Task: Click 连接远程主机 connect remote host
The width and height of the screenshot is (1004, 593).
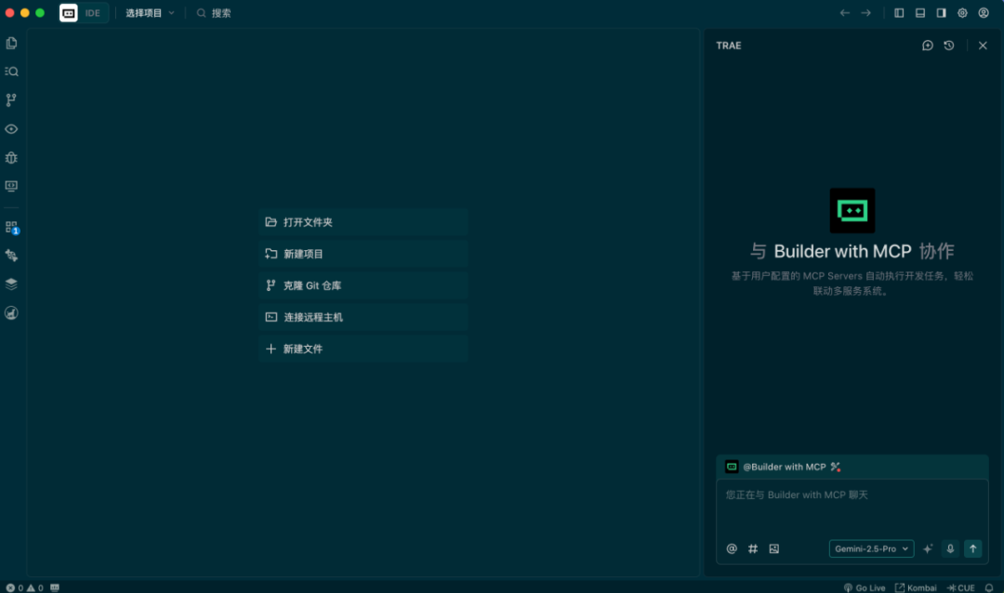Action: point(363,317)
